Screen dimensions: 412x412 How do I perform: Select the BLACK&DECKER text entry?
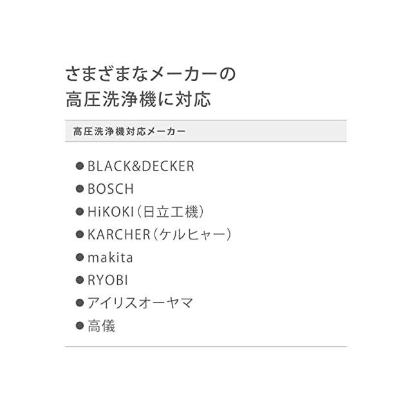(x=140, y=166)
